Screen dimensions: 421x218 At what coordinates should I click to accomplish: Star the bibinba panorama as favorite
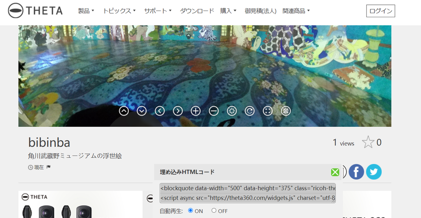point(369,142)
